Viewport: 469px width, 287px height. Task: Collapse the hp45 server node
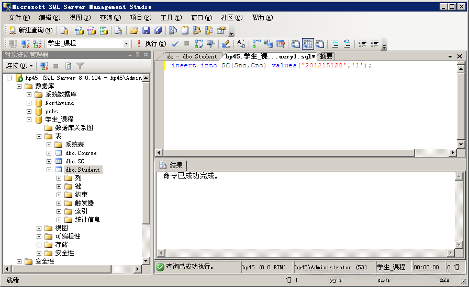[x=9, y=78]
